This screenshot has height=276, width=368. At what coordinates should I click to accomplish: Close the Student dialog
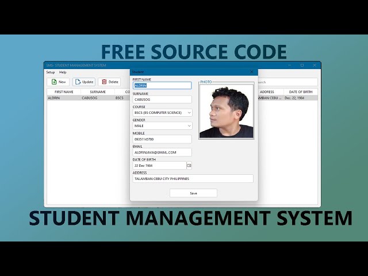(252, 72)
